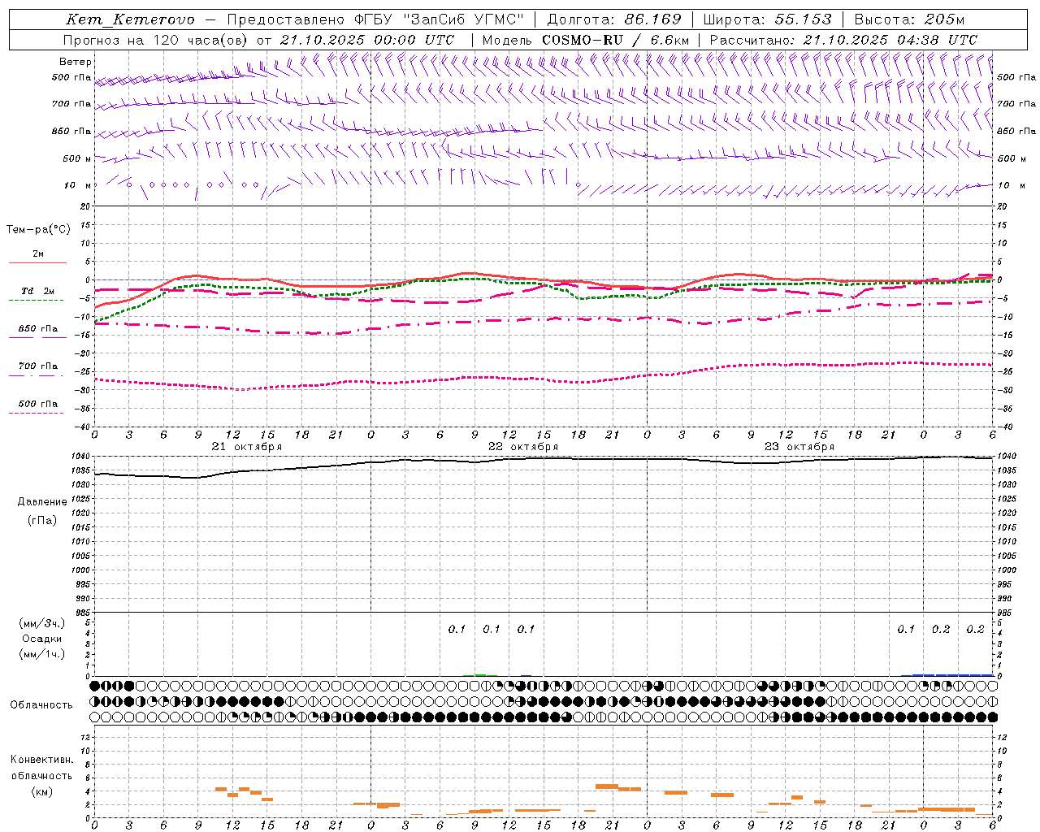
Task: Click the '(мм/3ч.)' precipitation unit label
Action: click(42, 624)
